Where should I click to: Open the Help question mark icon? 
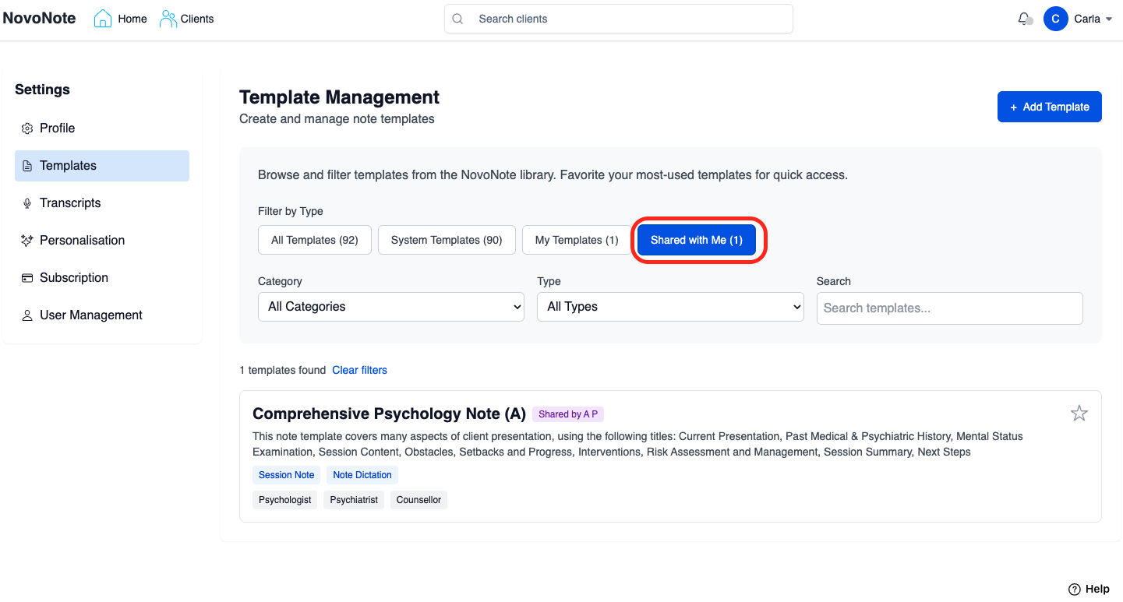click(x=1074, y=589)
